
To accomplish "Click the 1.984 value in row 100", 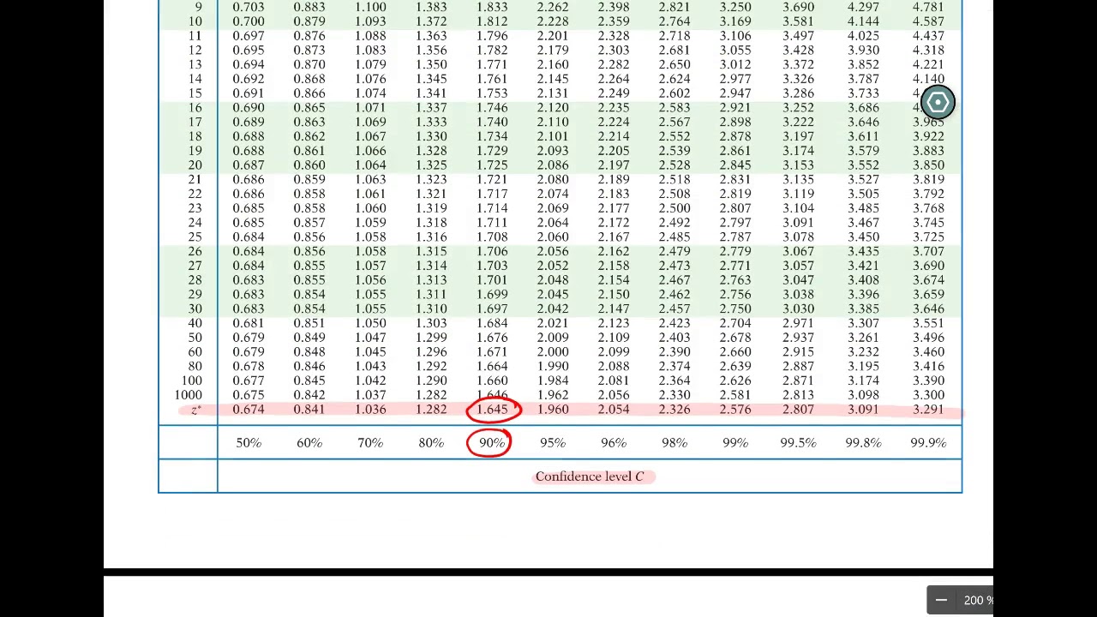I will [x=553, y=380].
